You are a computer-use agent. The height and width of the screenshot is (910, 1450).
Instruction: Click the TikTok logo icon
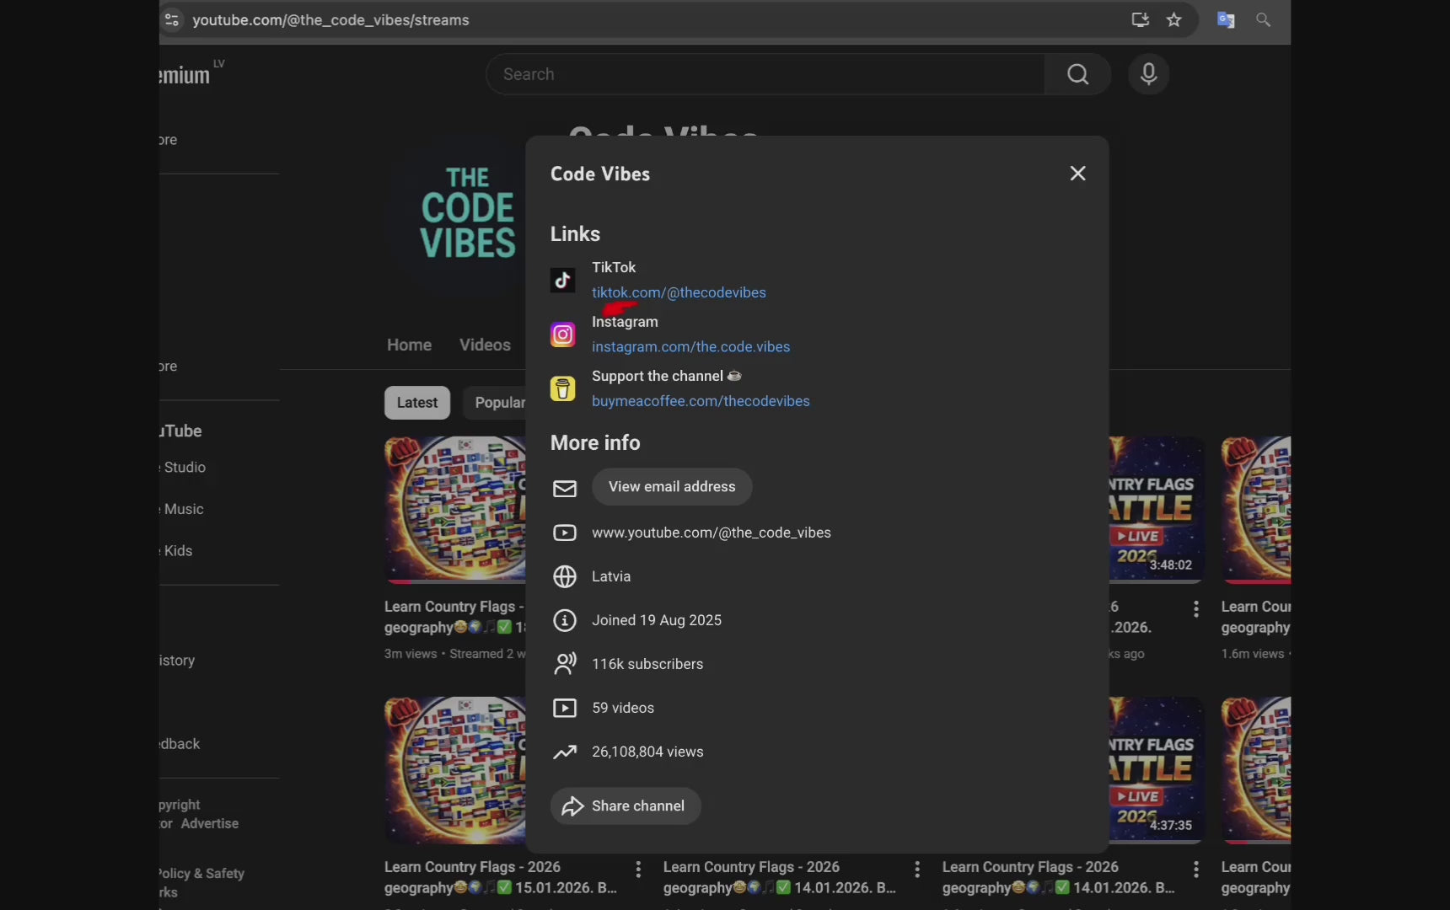point(562,281)
